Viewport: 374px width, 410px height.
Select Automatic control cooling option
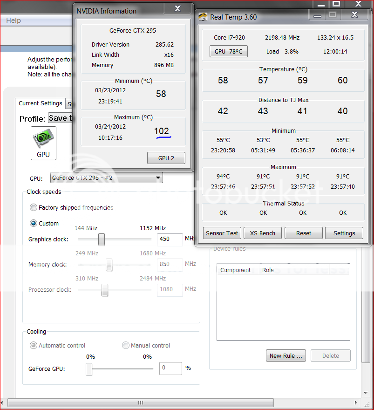coord(34,346)
